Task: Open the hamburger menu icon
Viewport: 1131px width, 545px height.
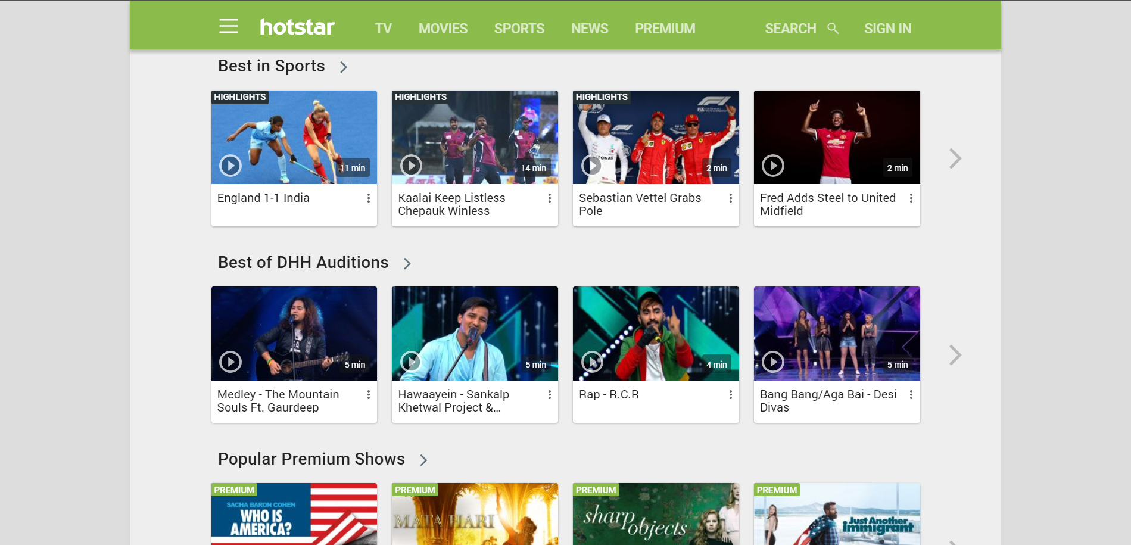Action: point(229,26)
